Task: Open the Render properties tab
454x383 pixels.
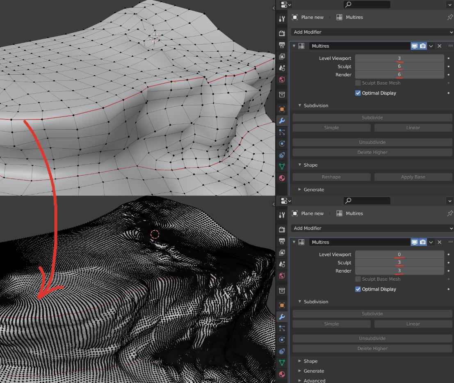Action: tap(282, 33)
